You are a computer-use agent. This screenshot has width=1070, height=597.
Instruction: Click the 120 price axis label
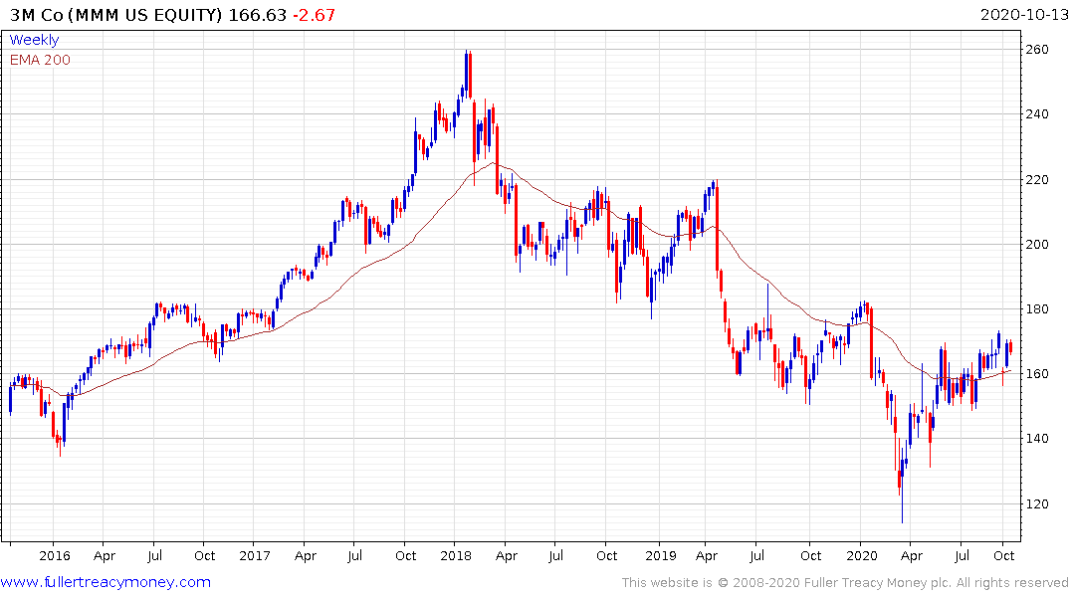(x=1037, y=503)
